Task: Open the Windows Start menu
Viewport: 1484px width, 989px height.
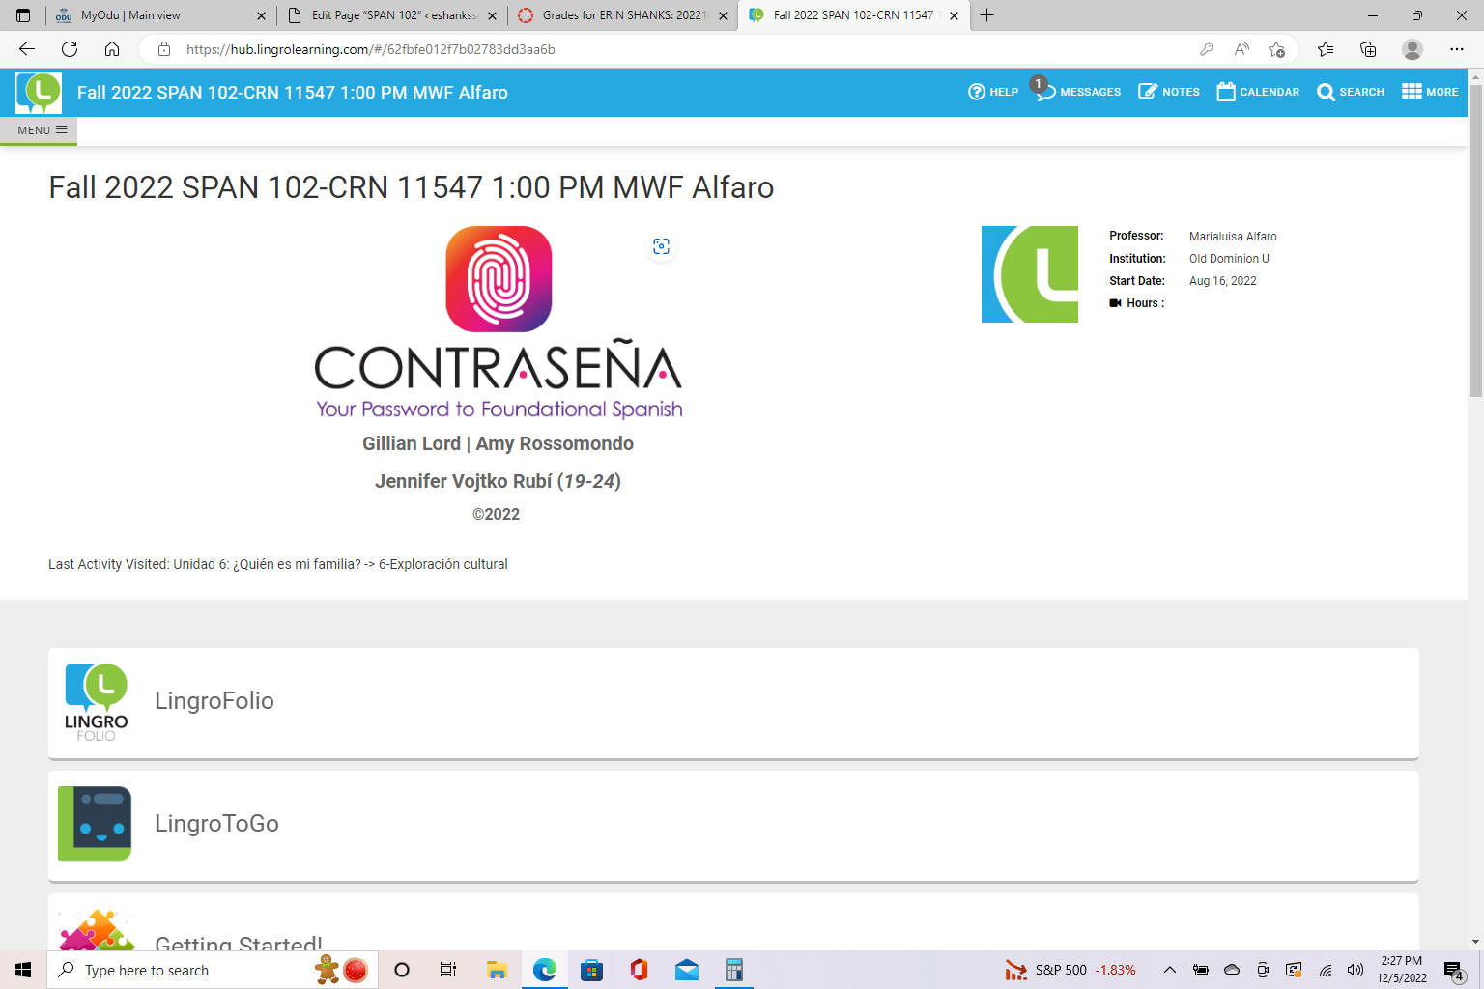Action: tap(23, 970)
